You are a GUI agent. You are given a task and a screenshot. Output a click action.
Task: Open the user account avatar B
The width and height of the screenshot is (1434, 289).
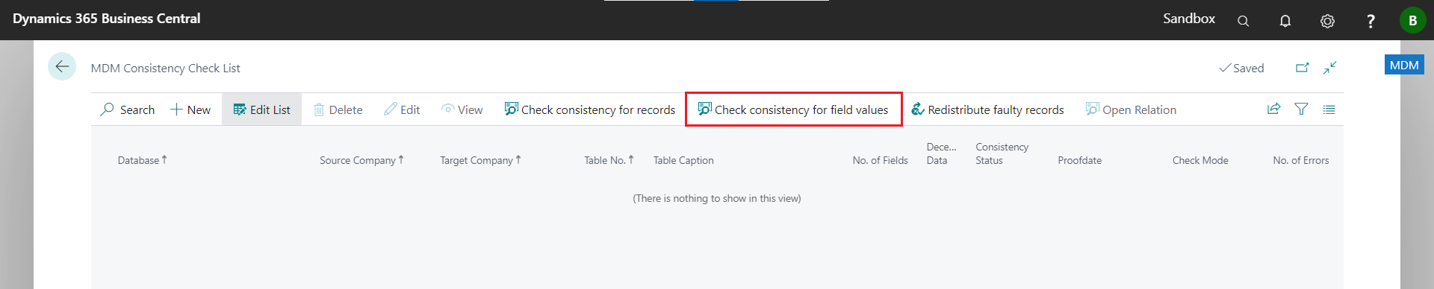click(1412, 20)
